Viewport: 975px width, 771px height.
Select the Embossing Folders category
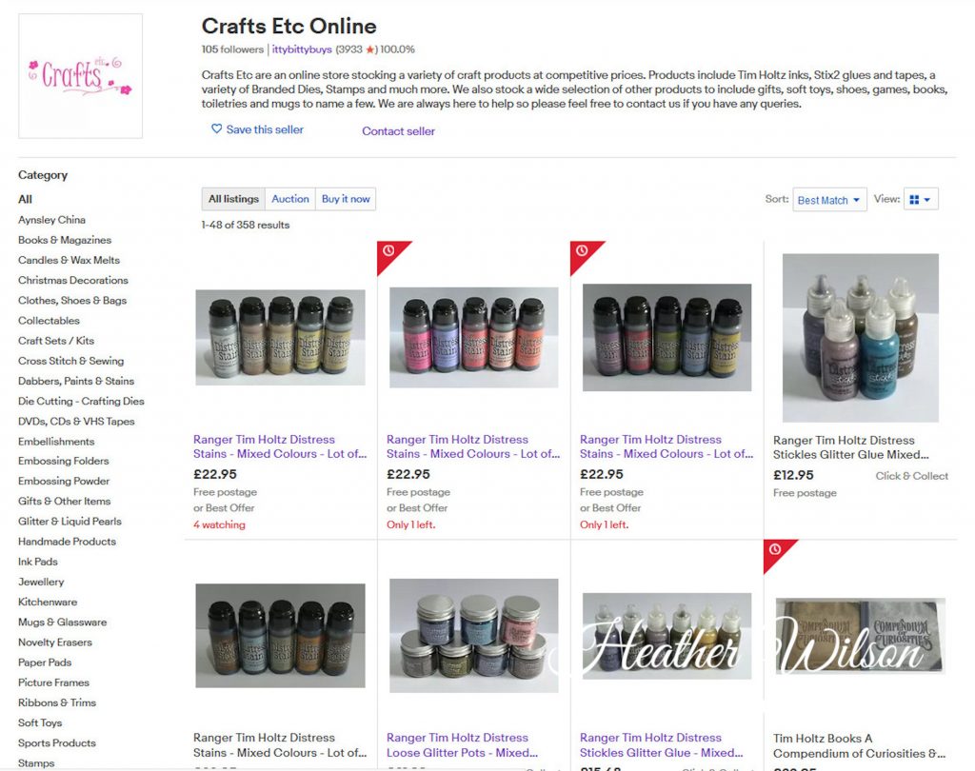(x=64, y=461)
